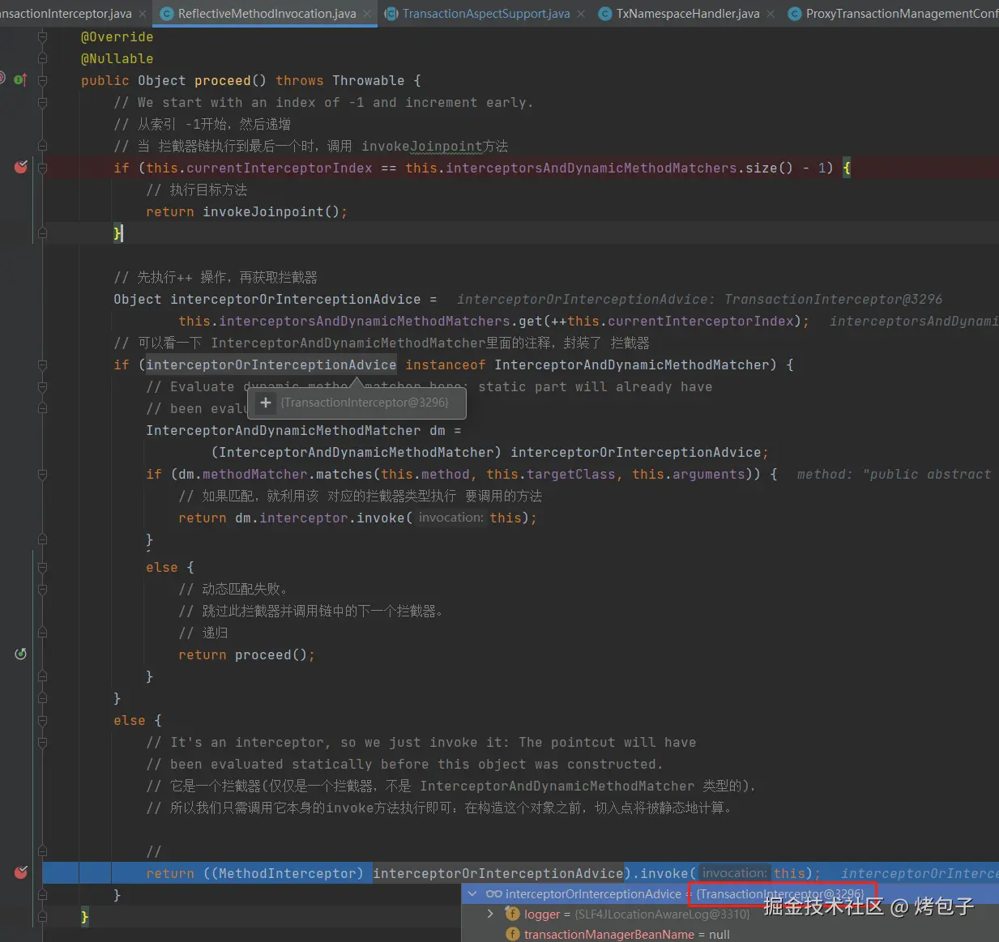Click the transactionManagerBeanName = null row
Image resolution: width=999 pixels, height=942 pixels.
[x=730, y=934]
